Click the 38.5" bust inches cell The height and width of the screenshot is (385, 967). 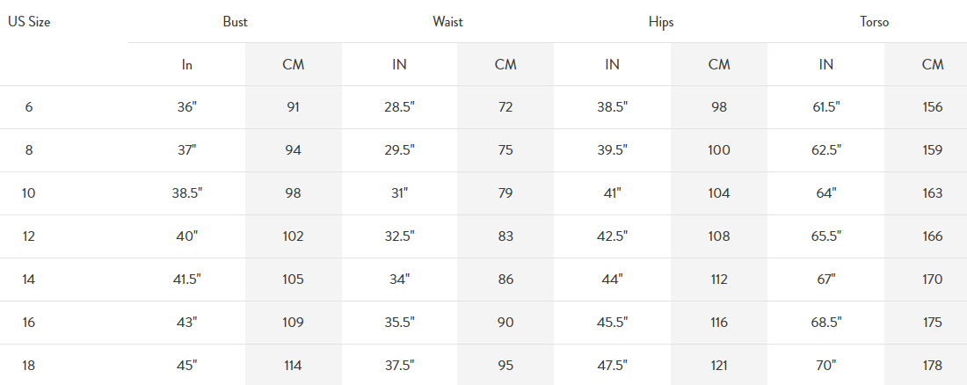point(187,193)
